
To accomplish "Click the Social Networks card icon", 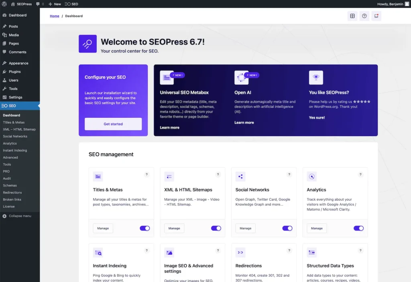I will click(x=240, y=176).
